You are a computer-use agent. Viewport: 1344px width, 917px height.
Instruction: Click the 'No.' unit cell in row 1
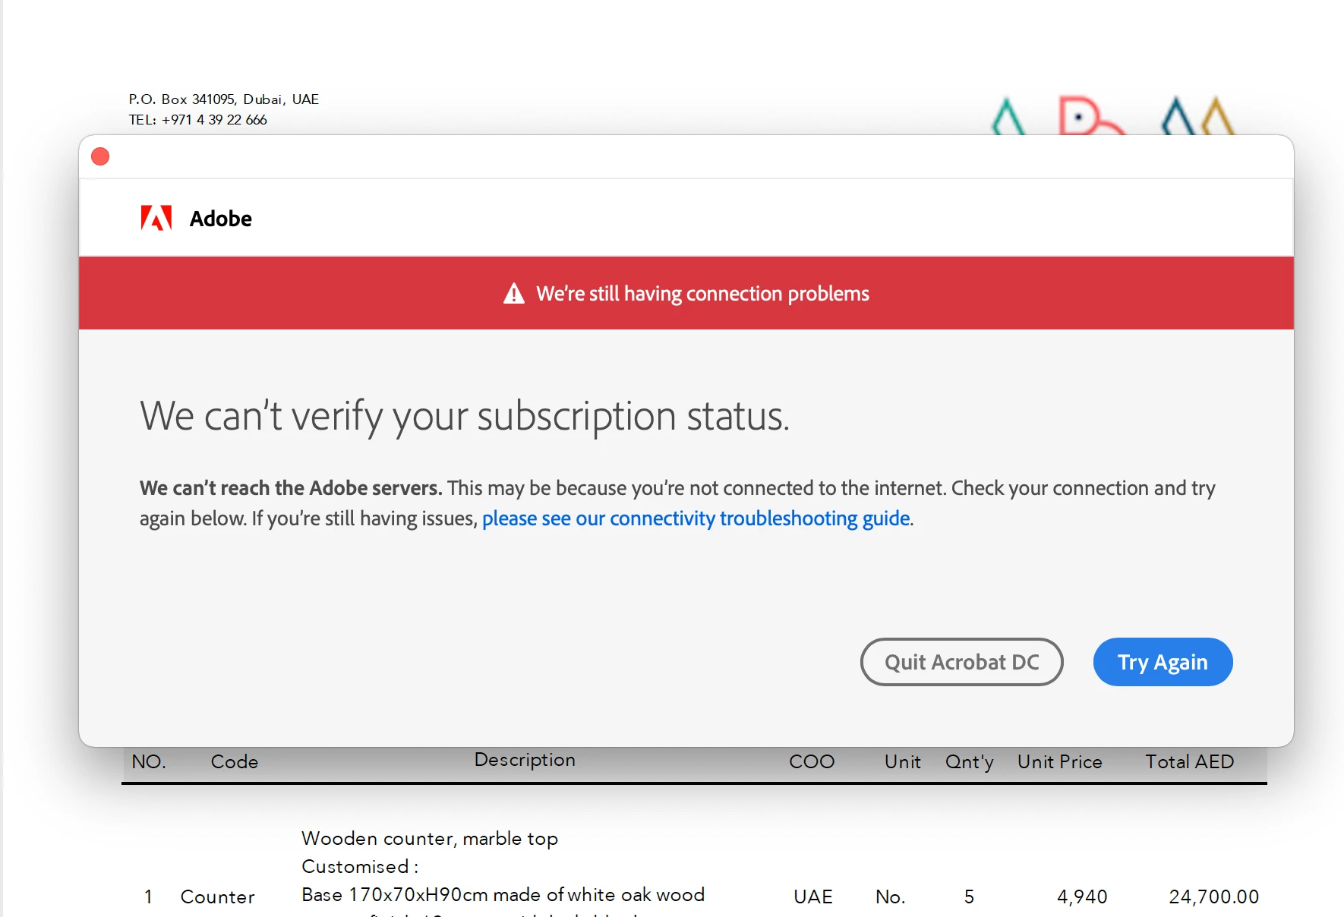(x=890, y=897)
